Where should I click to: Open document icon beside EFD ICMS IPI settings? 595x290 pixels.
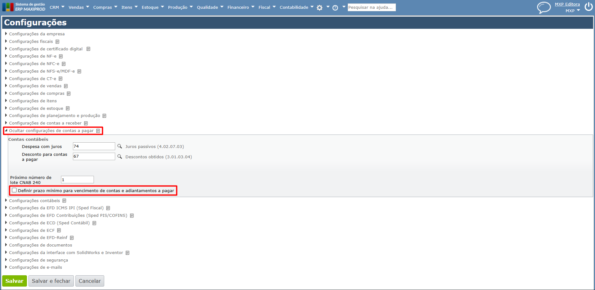click(x=108, y=208)
